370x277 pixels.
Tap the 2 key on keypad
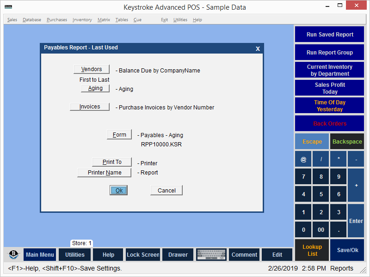click(x=321, y=212)
